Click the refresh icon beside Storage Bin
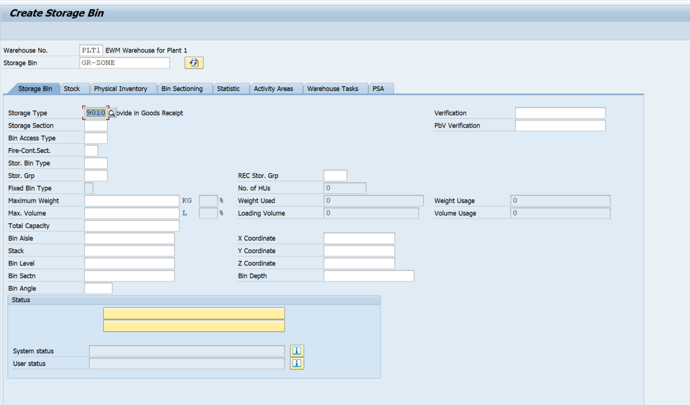 point(194,63)
